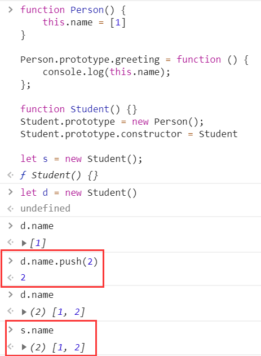Expand the [1] array output triangle

coord(24,243)
